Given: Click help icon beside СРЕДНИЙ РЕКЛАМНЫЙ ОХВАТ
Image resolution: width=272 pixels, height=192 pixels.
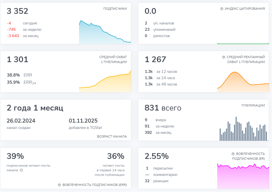Looking at the screenshot, I should click(224, 57).
